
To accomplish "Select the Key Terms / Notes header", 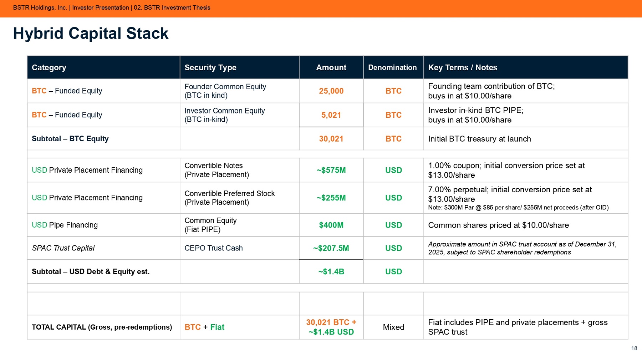I will (462, 67).
